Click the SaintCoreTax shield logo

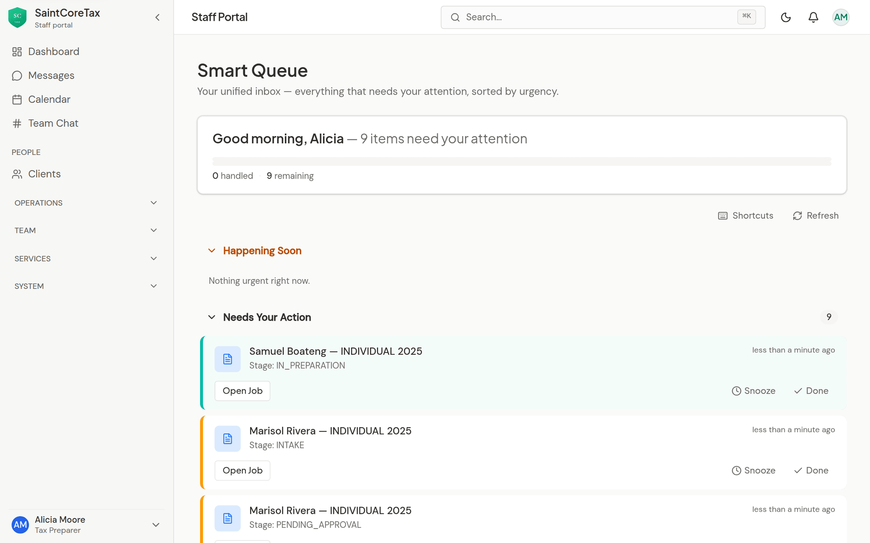[17, 17]
